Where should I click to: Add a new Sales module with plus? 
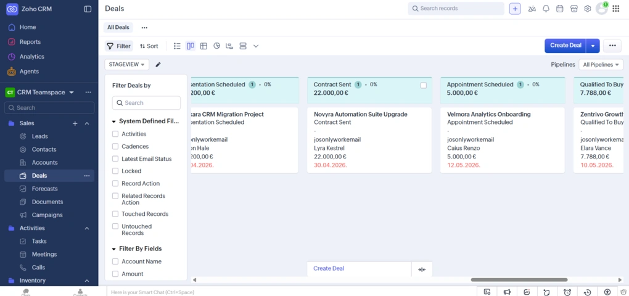pyautogui.click(x=75, y=123)
